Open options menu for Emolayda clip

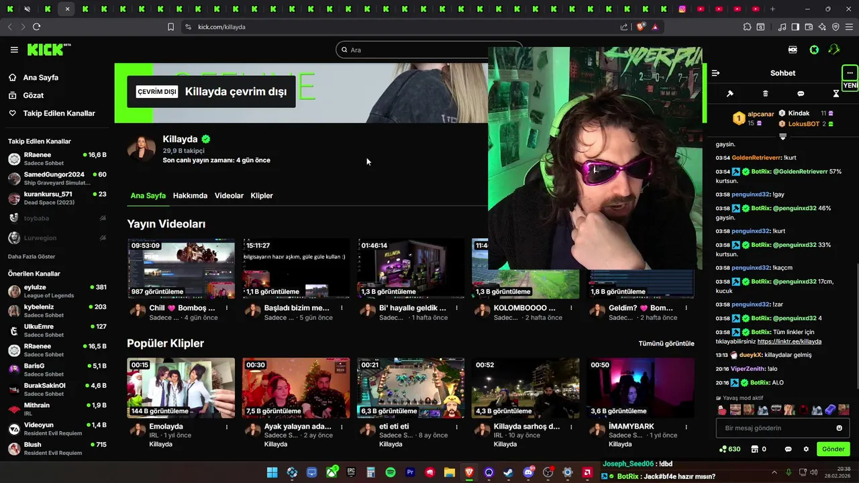(x=226, y=427)
